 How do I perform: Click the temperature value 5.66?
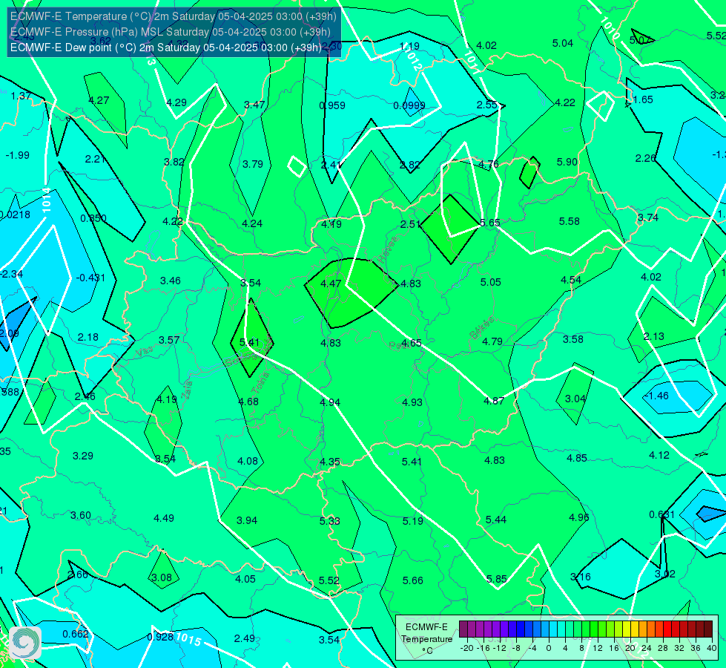[x=412, y=580]
